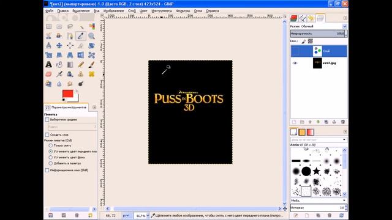Image resolution: width=392 pixels, height=220 pixels.
Task: Duplicate the selected layer
Action: pos(326,122)
